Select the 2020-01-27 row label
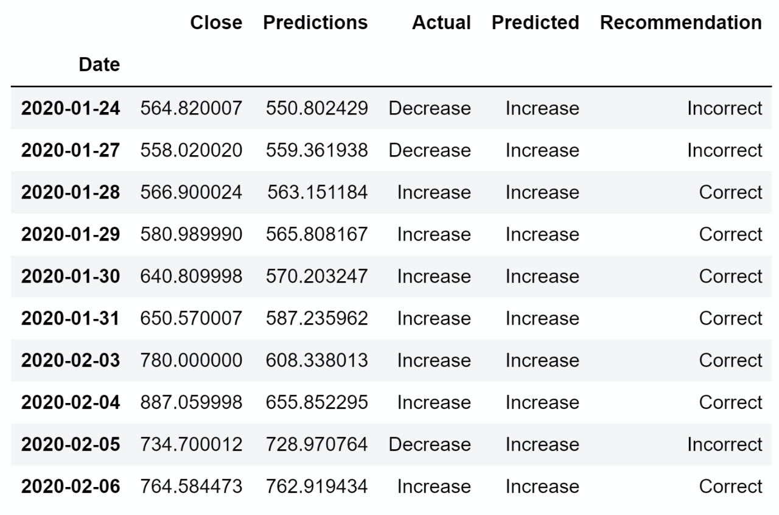This screenshot has width=779, height=515. click(x=71, y=150)
